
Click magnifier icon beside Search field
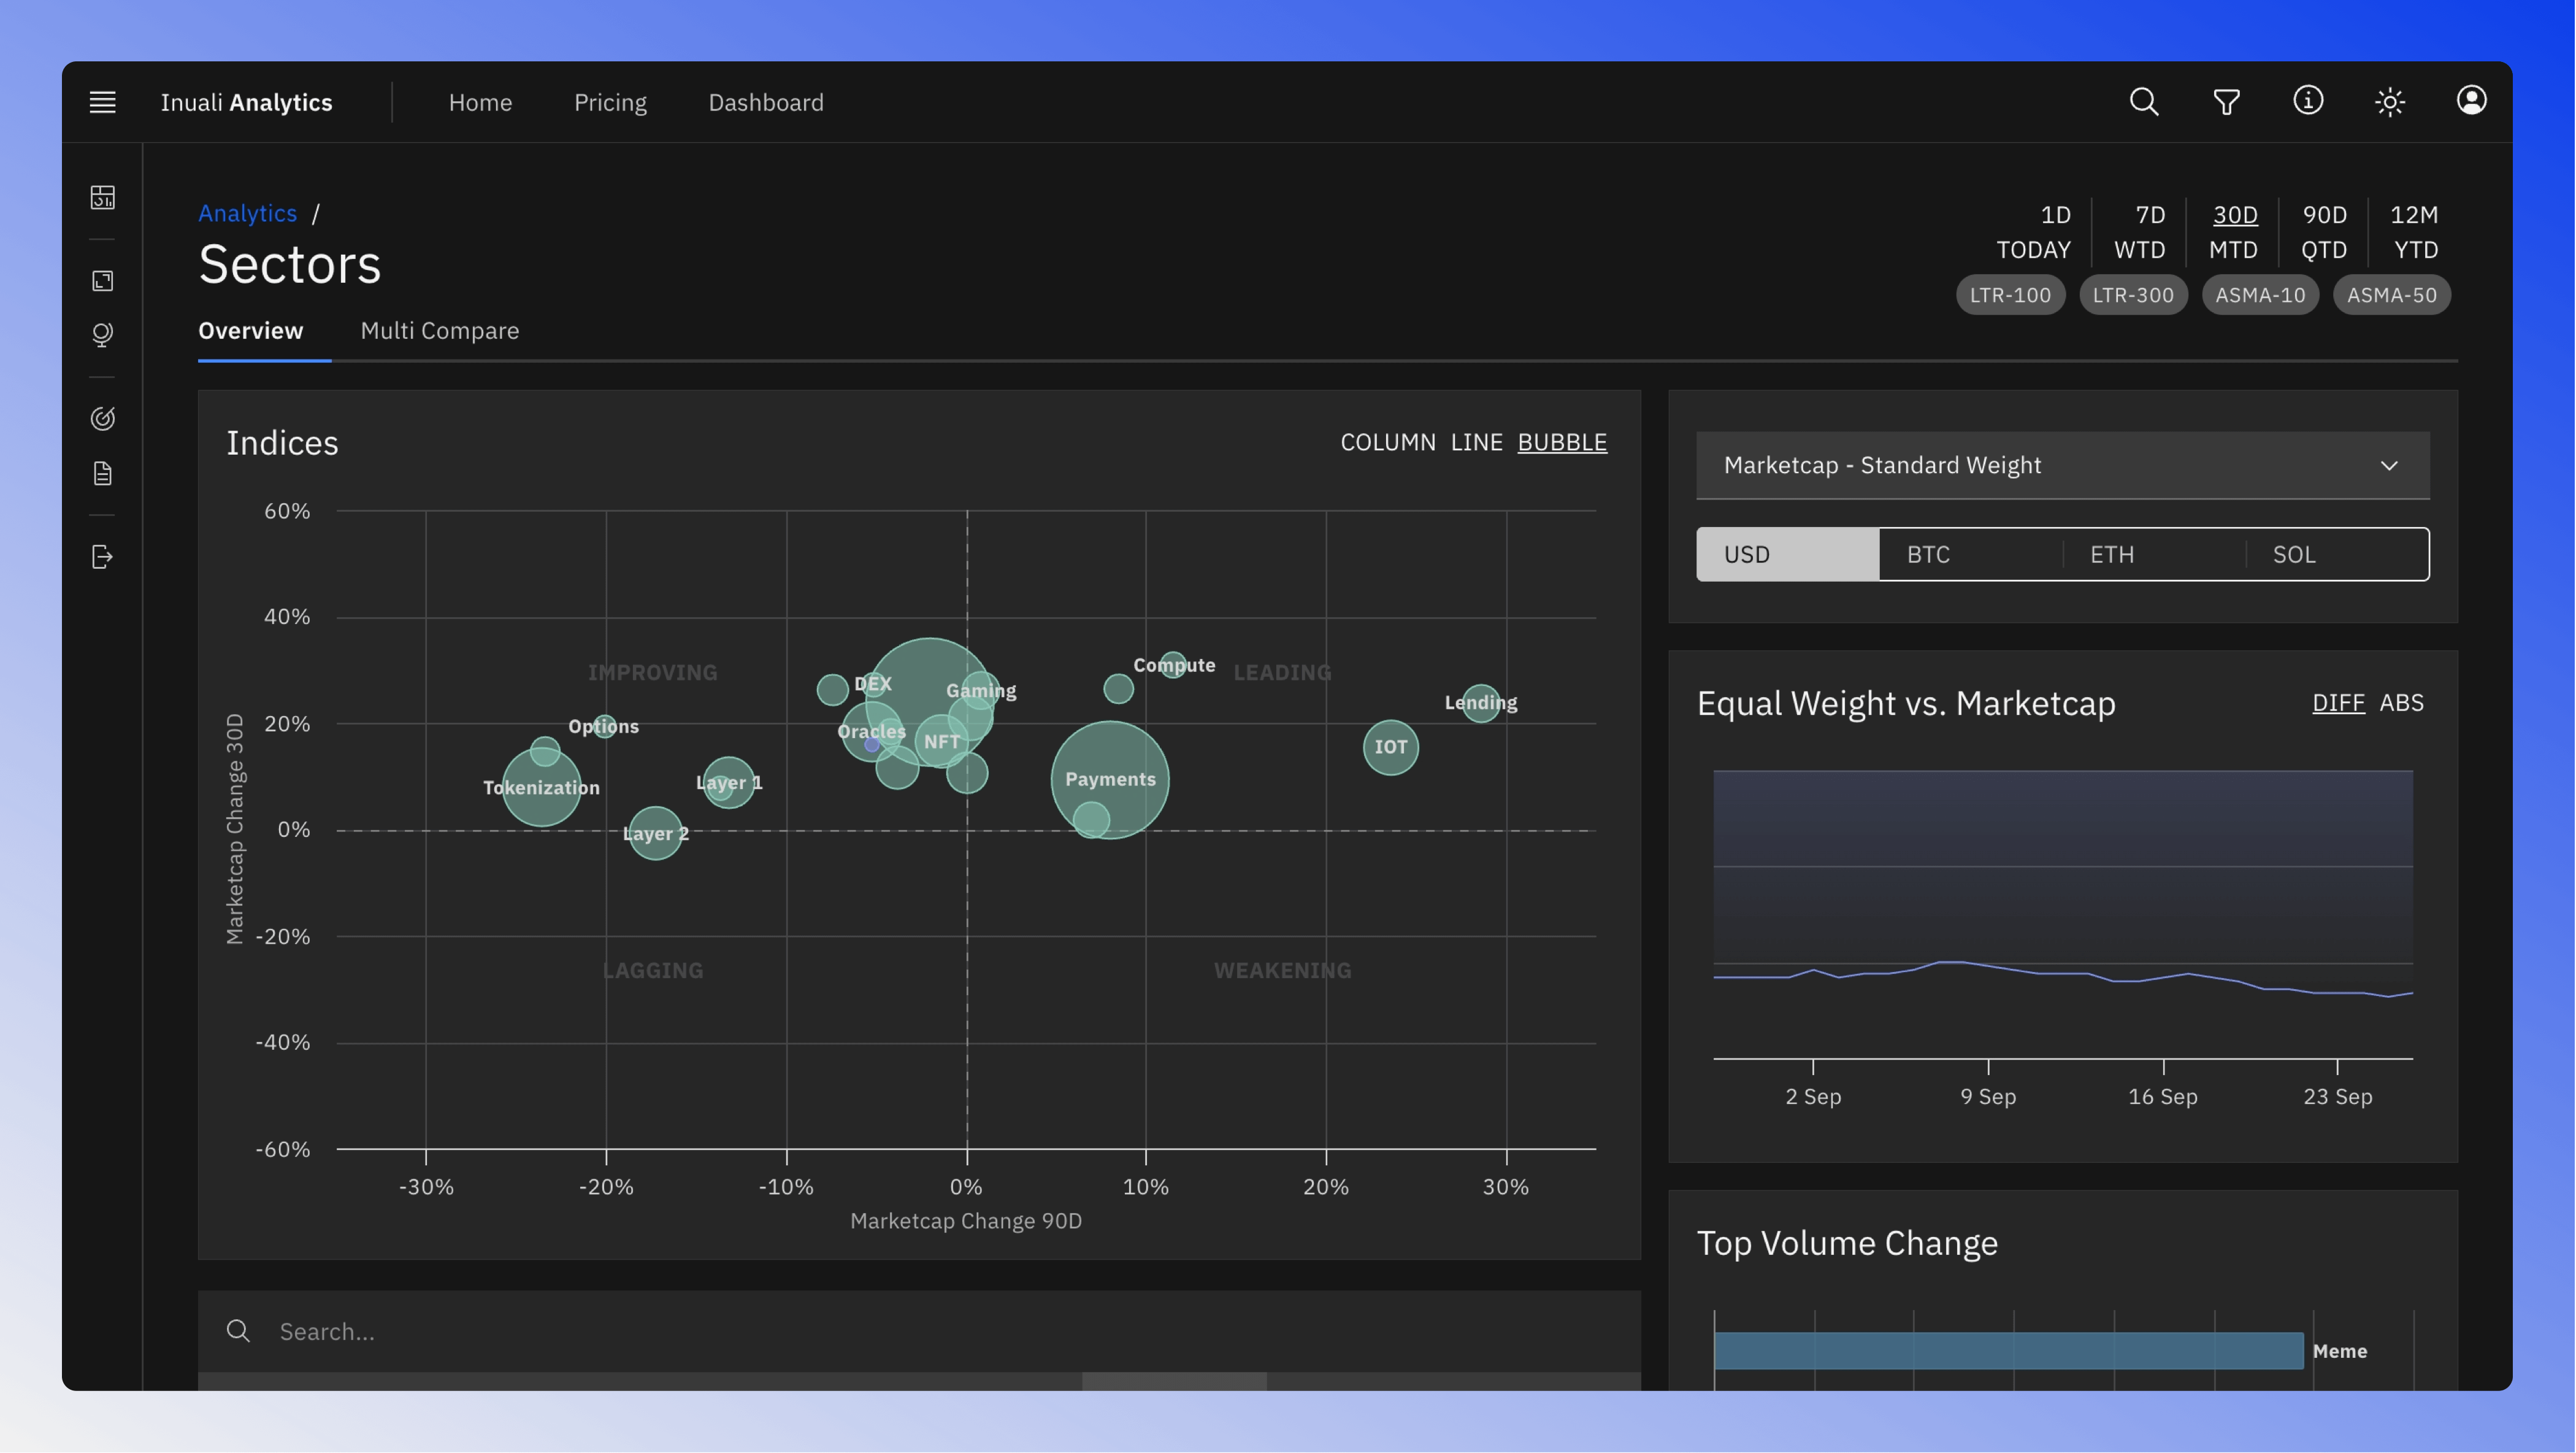238,1330
